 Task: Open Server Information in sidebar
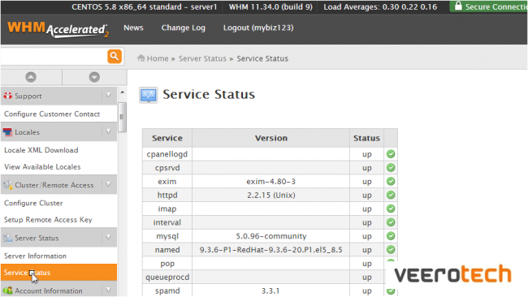coord(36,256)
